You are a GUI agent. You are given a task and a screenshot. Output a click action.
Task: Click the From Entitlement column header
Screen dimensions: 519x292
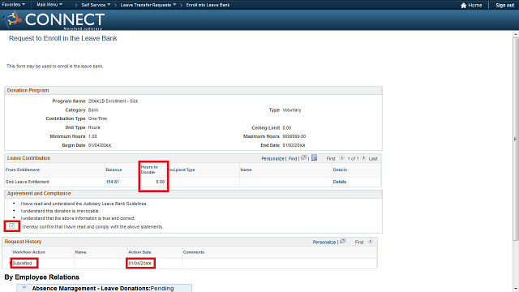23,170
